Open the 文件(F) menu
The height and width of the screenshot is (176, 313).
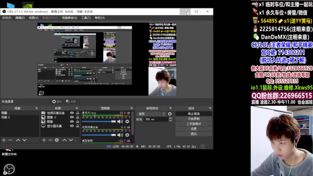point(7,18)
